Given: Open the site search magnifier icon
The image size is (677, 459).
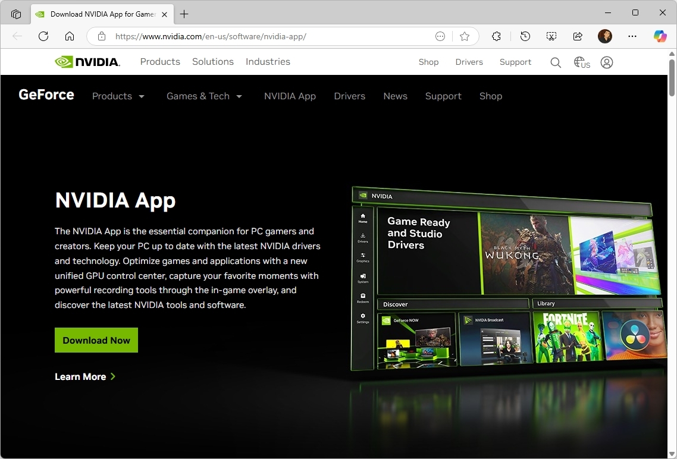Looking at the screenshot, I should [x=556, y=62].
